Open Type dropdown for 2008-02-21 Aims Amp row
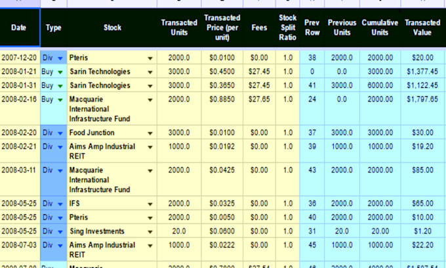 [x=60, y=147]
